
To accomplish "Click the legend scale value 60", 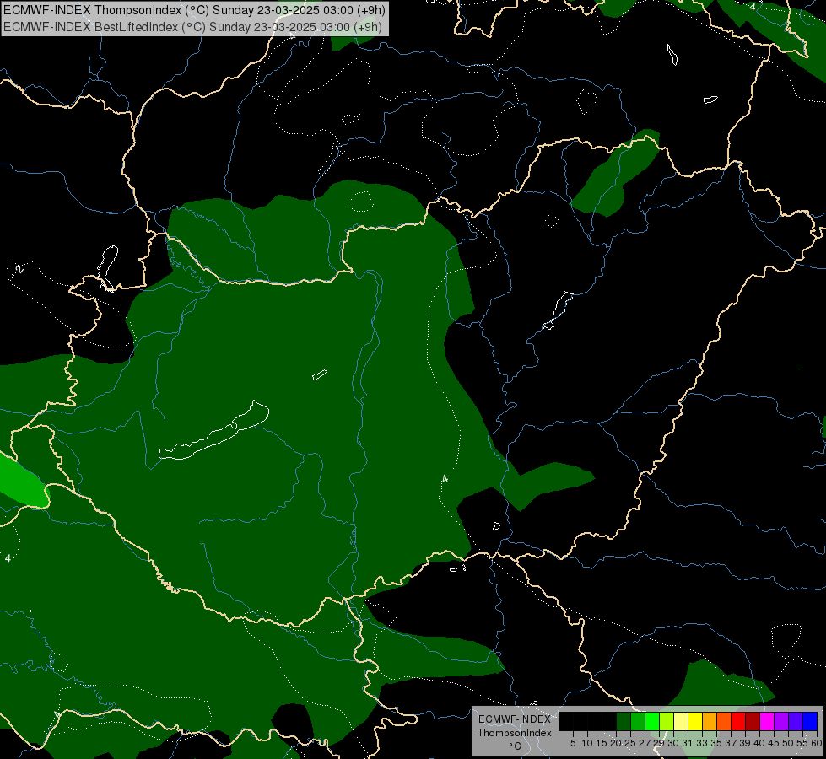I will tap(816, 743).
